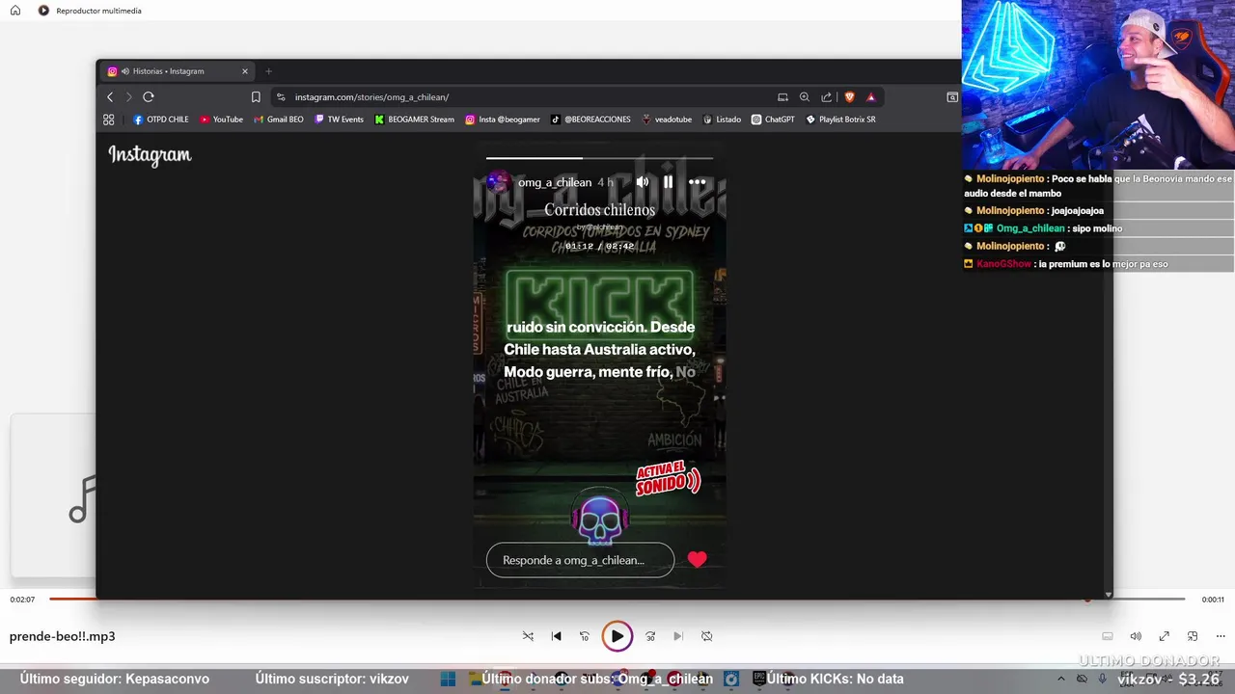Open the OTPD CHILE bookmark

pos(160,120)
